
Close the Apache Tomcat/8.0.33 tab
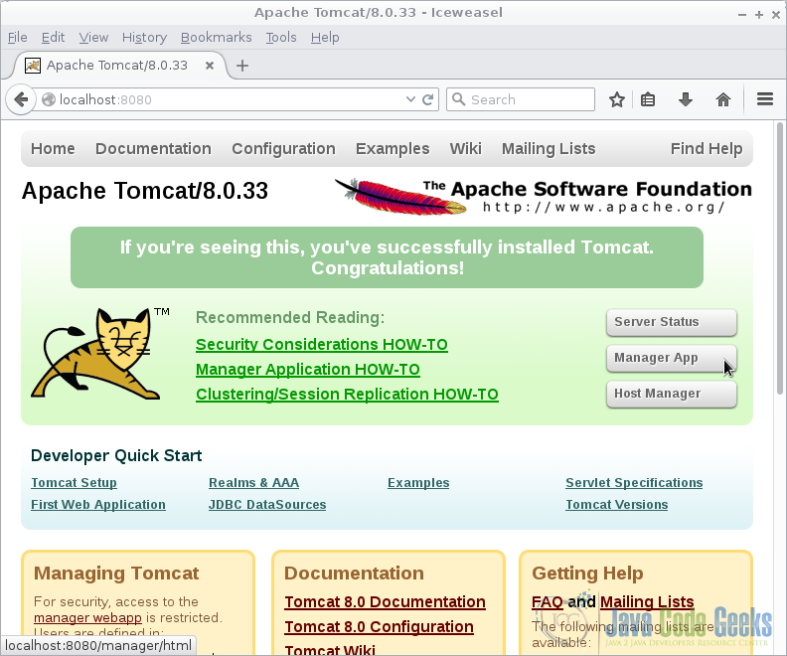point(210,66)
